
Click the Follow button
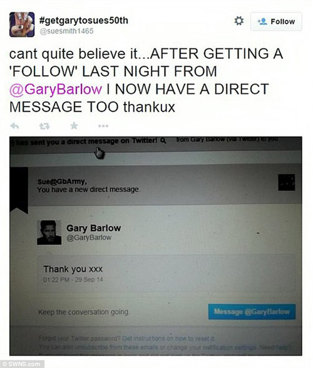point(276,21)
